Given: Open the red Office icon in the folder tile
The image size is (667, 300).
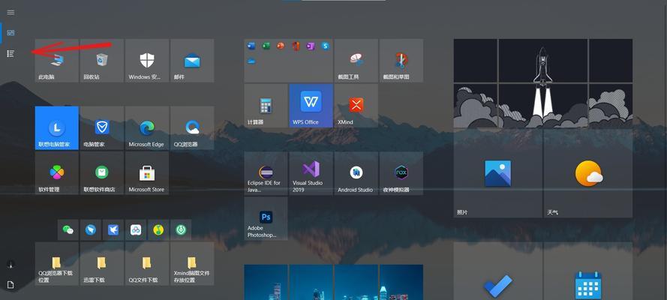Looking at the screenshot, I should (x=296, y=46).
